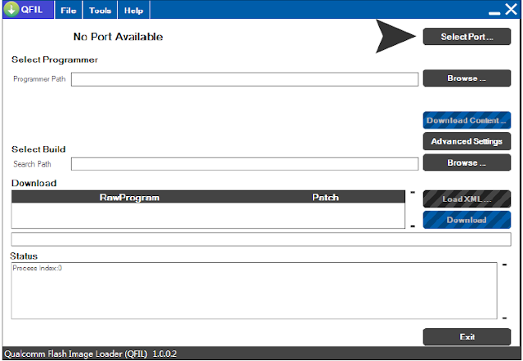
Task: Click the Select Port button
Action: pyautogui.click(x=467, y=37)
